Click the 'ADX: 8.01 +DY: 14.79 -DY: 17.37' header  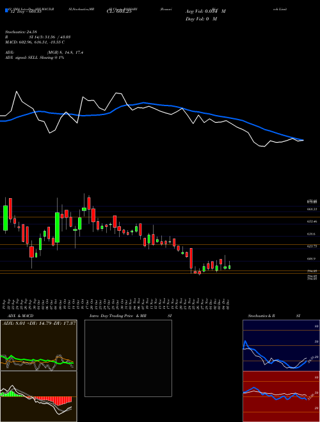pyautogui.click(x=39, y=323)
